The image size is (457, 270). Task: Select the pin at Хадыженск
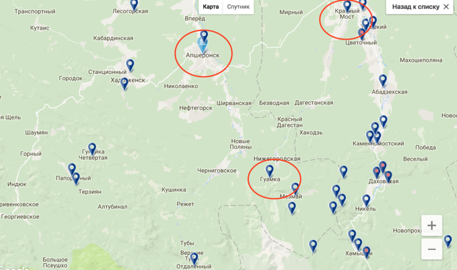124,84
